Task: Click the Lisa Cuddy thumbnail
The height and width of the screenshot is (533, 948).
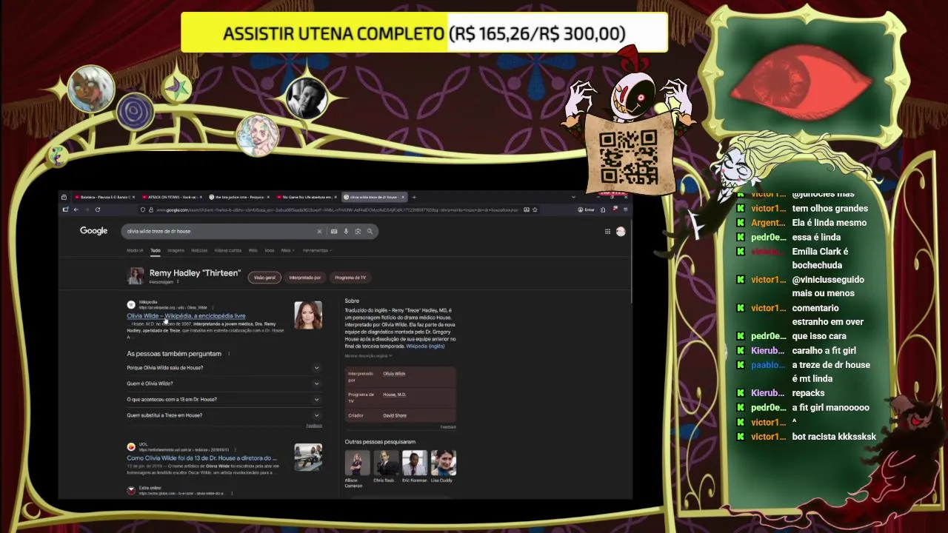Action: (444, 463)
